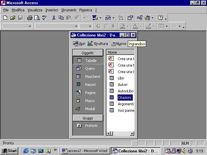207x155 pixels.
Task: Click the Copy icon
Action: [x=61, y=18]
